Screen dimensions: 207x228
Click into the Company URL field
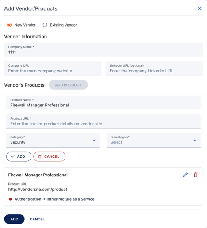coord(53,68)
